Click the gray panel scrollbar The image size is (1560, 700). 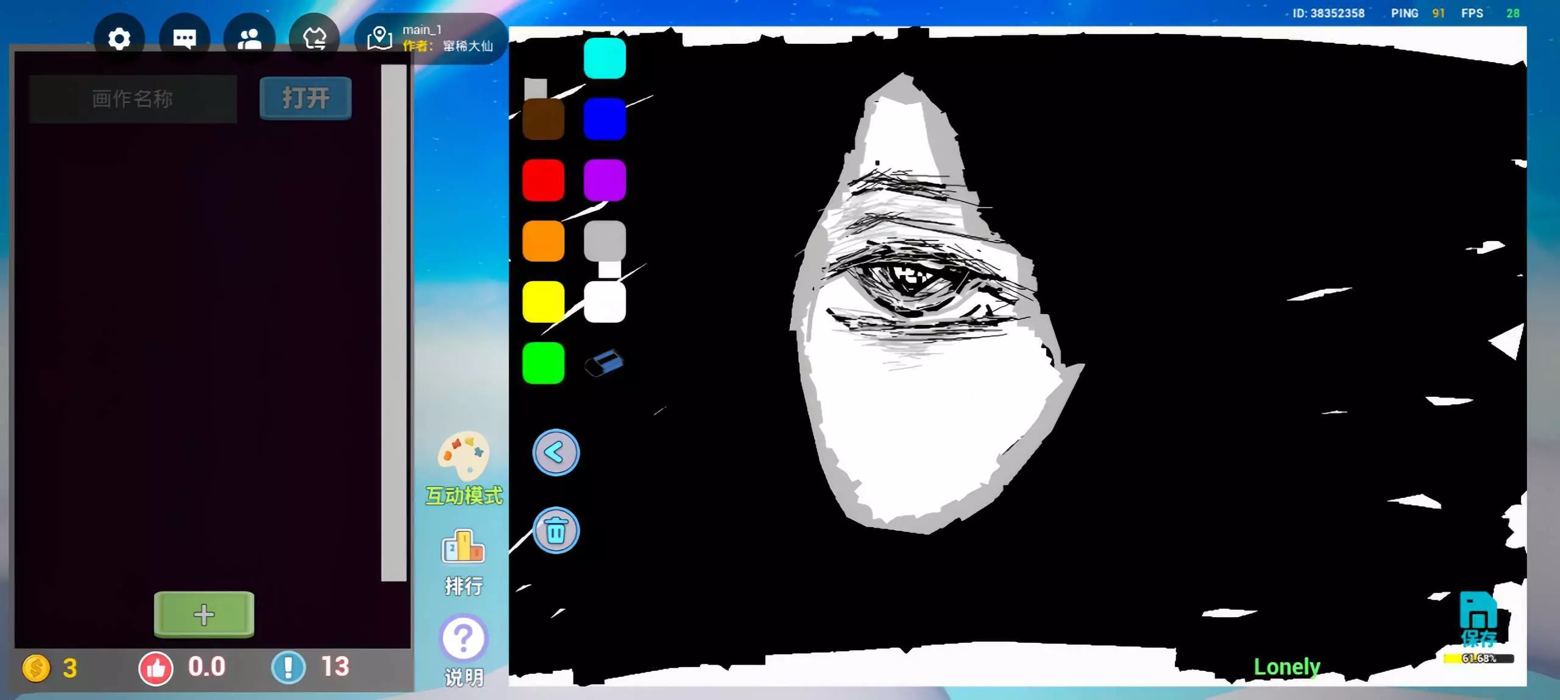(394, 323)
